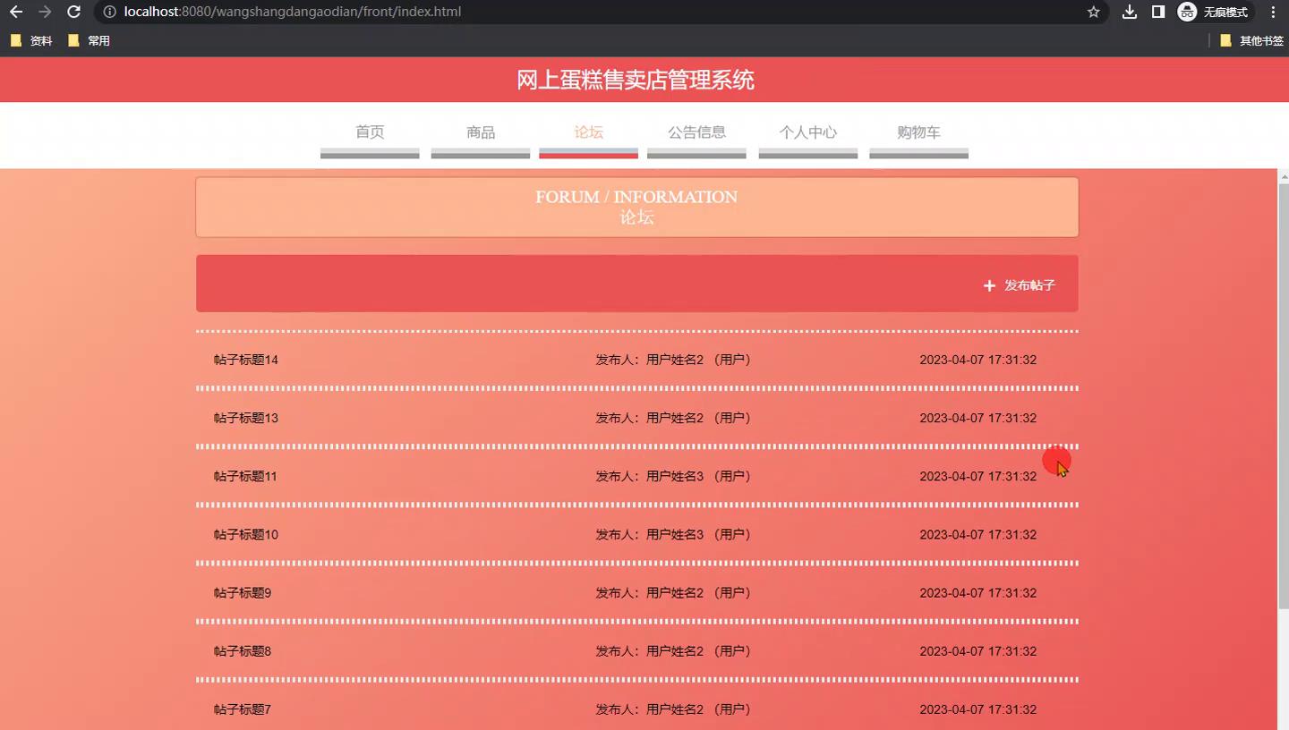Click the FORUM / INFORMATION heading
The height and width of the screenshot is (730, 1289).
(636, 197)
